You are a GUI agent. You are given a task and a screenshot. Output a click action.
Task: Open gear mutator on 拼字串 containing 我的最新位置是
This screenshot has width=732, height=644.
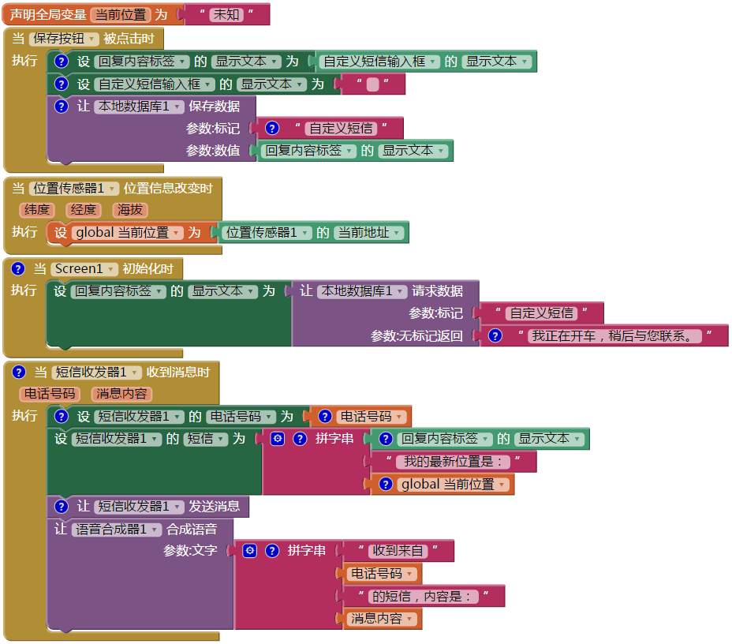click(x=278, y=439)
